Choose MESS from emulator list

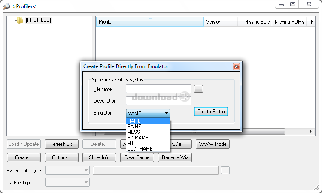tap(148, 132)
